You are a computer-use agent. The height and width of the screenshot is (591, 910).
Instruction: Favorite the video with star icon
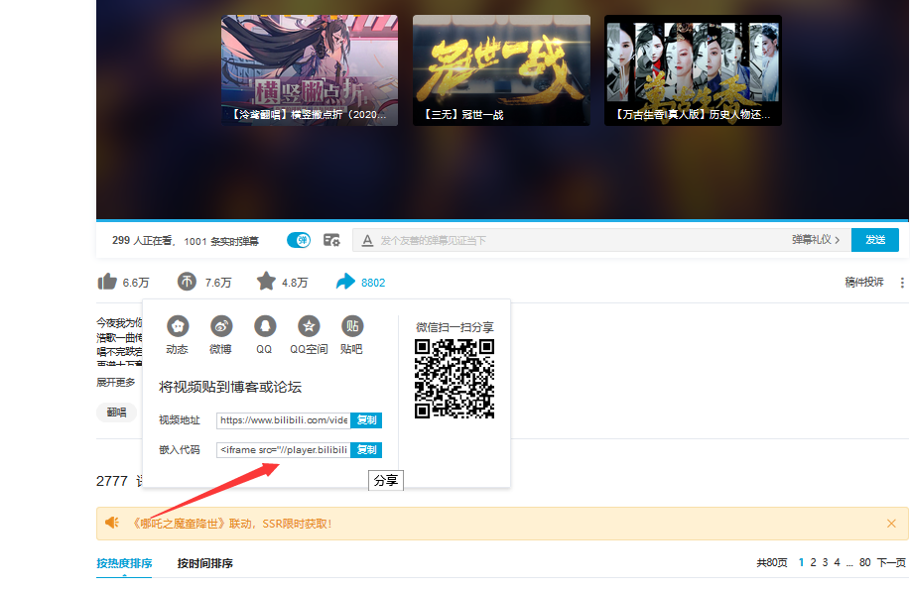[x=266, y=282]
